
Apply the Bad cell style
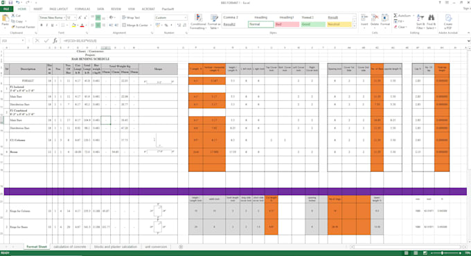[x=287, y=24]
